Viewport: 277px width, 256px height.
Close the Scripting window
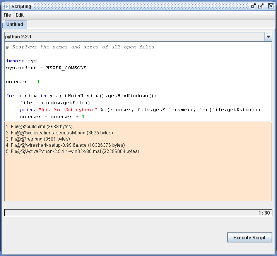271,6
